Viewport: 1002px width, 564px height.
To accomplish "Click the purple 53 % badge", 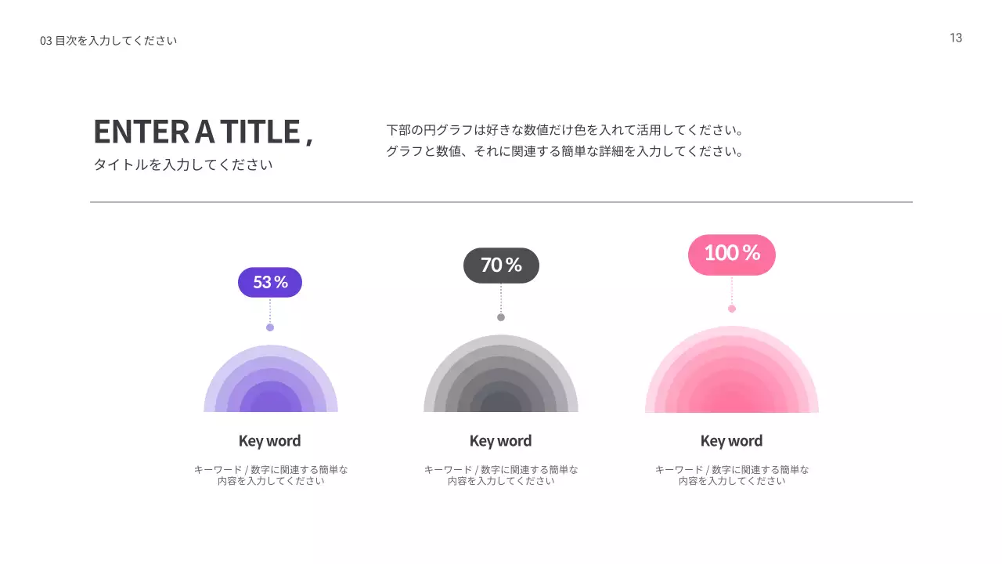I will 270,283.
